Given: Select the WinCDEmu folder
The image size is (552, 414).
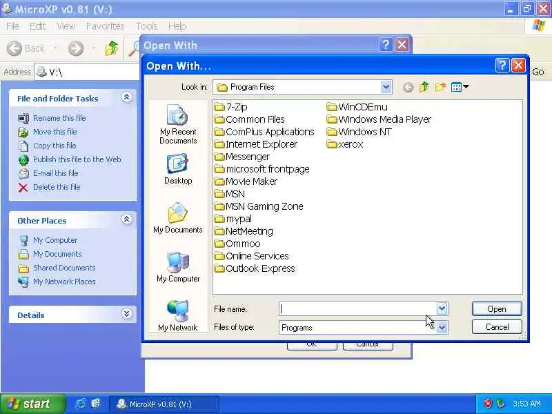Looking at the screenshot, I should tap(357, 107).
